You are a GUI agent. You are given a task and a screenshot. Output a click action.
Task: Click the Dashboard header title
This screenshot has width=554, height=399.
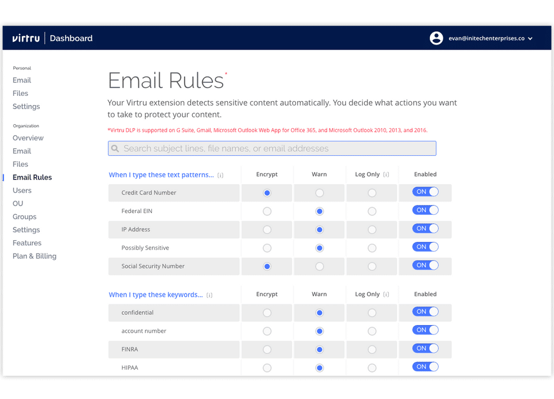point(71,38)
